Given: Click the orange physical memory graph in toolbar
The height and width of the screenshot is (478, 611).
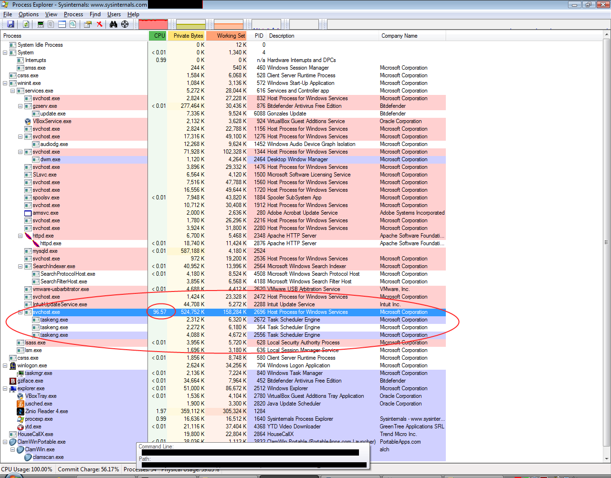Looking at the screenshot, I should click(x=229, y=24).
